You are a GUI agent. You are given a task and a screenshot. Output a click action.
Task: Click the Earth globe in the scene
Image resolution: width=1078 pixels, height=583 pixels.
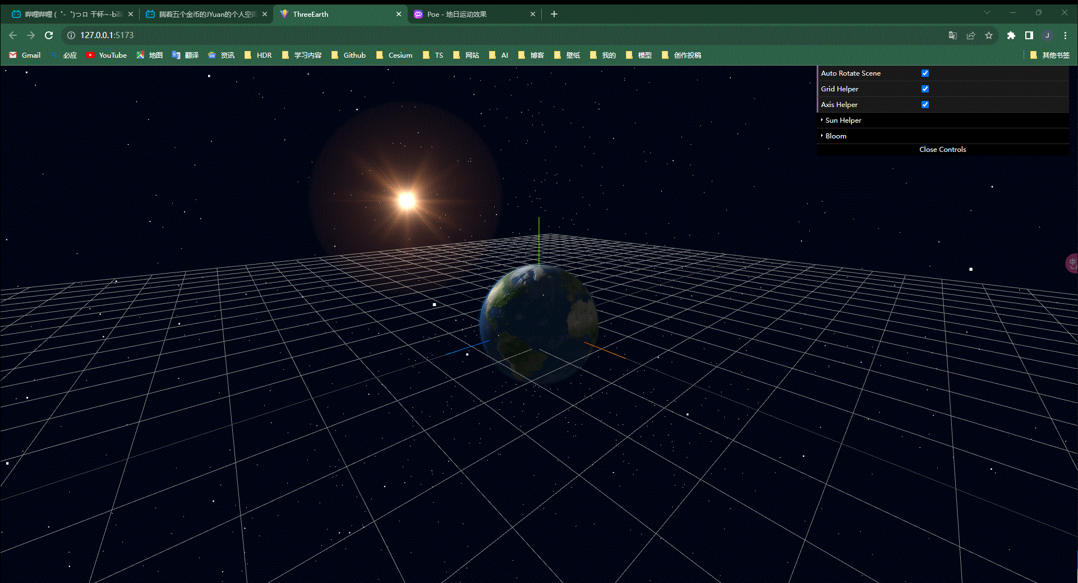(x=539, y=324)
